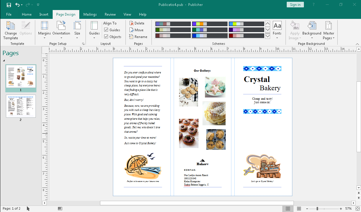
Task: Collapse the Pages panel
Action: (4, 60)
